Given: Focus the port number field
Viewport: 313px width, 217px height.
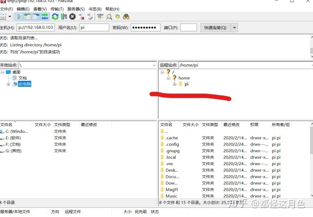Looking at the screenshot, I should 189,27.
